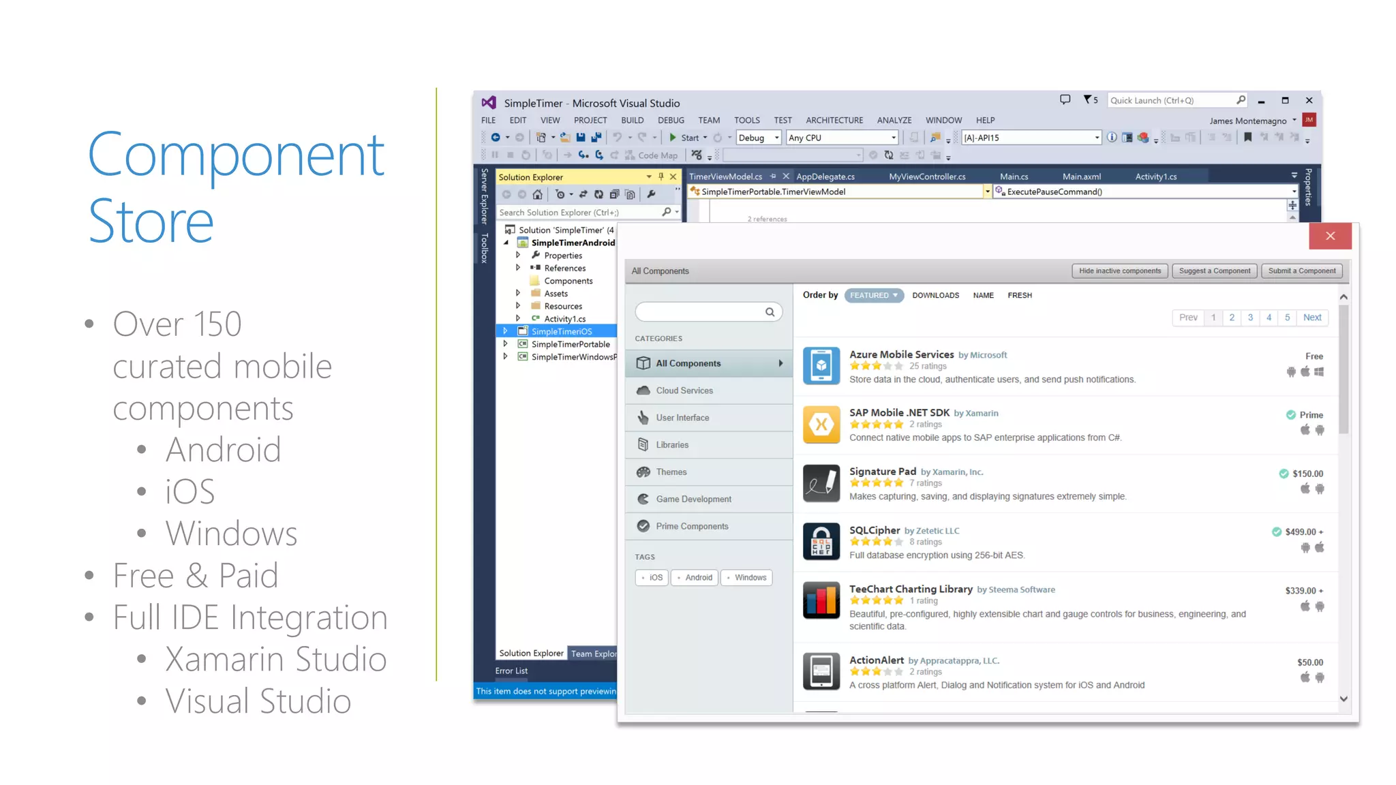1396x785 pixels.
Task: Go to results page 3
Action: [x=1250, y=318]
